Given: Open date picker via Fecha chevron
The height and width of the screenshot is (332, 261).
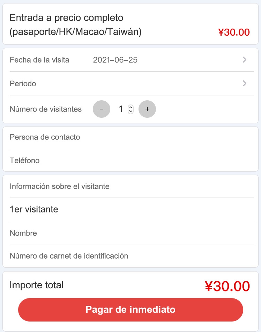Looking at the screenshot, I should [x=245, y=60].
